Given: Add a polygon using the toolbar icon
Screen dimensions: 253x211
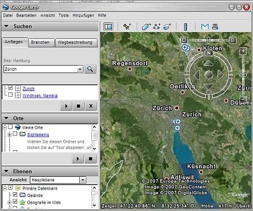Looking at the screenshot, I should point(146,27).
